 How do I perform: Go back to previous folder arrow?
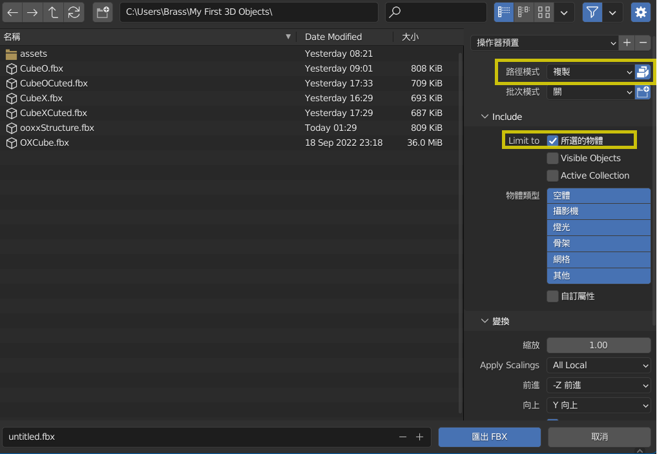13,12
